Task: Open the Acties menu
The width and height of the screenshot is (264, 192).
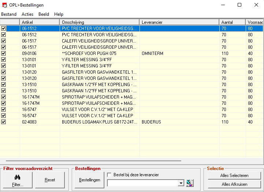Action: coord(27,14)
